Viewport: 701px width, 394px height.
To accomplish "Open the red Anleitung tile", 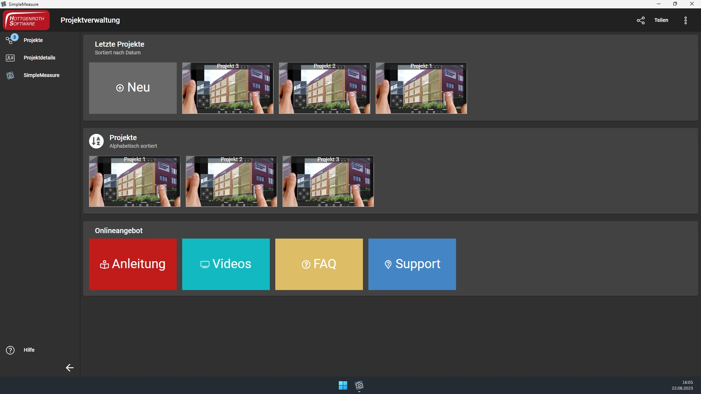I will pyautogui.click(x=133, y=264).
